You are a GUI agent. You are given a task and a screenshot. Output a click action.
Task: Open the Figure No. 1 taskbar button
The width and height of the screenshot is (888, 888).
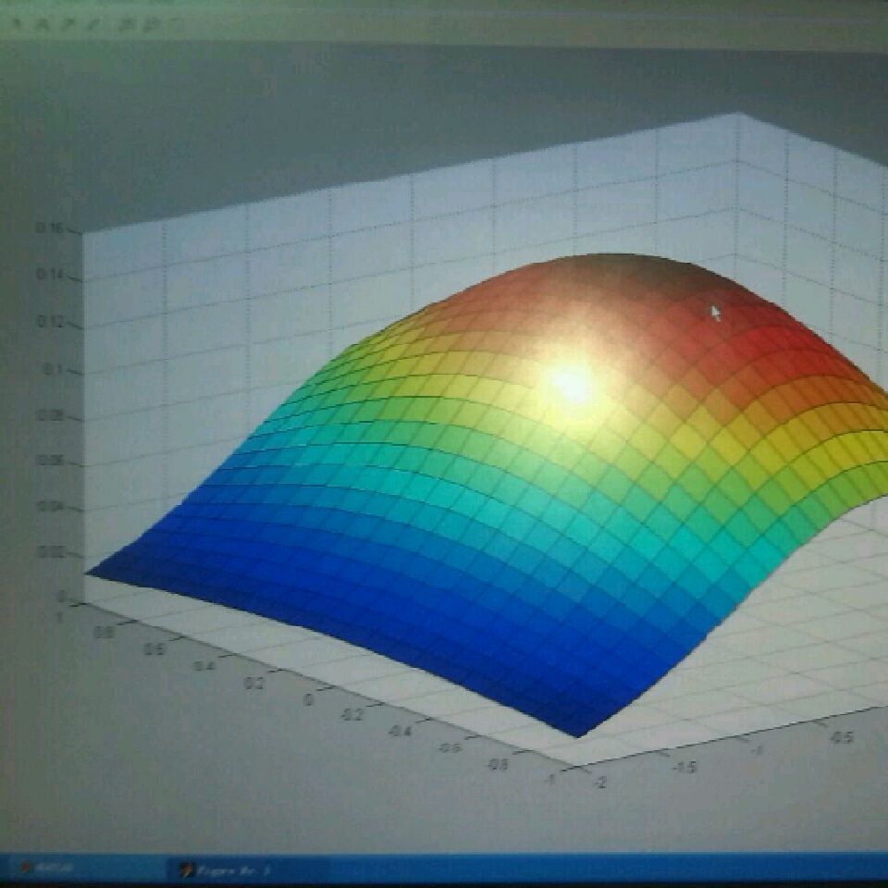[x=228, y=869]
